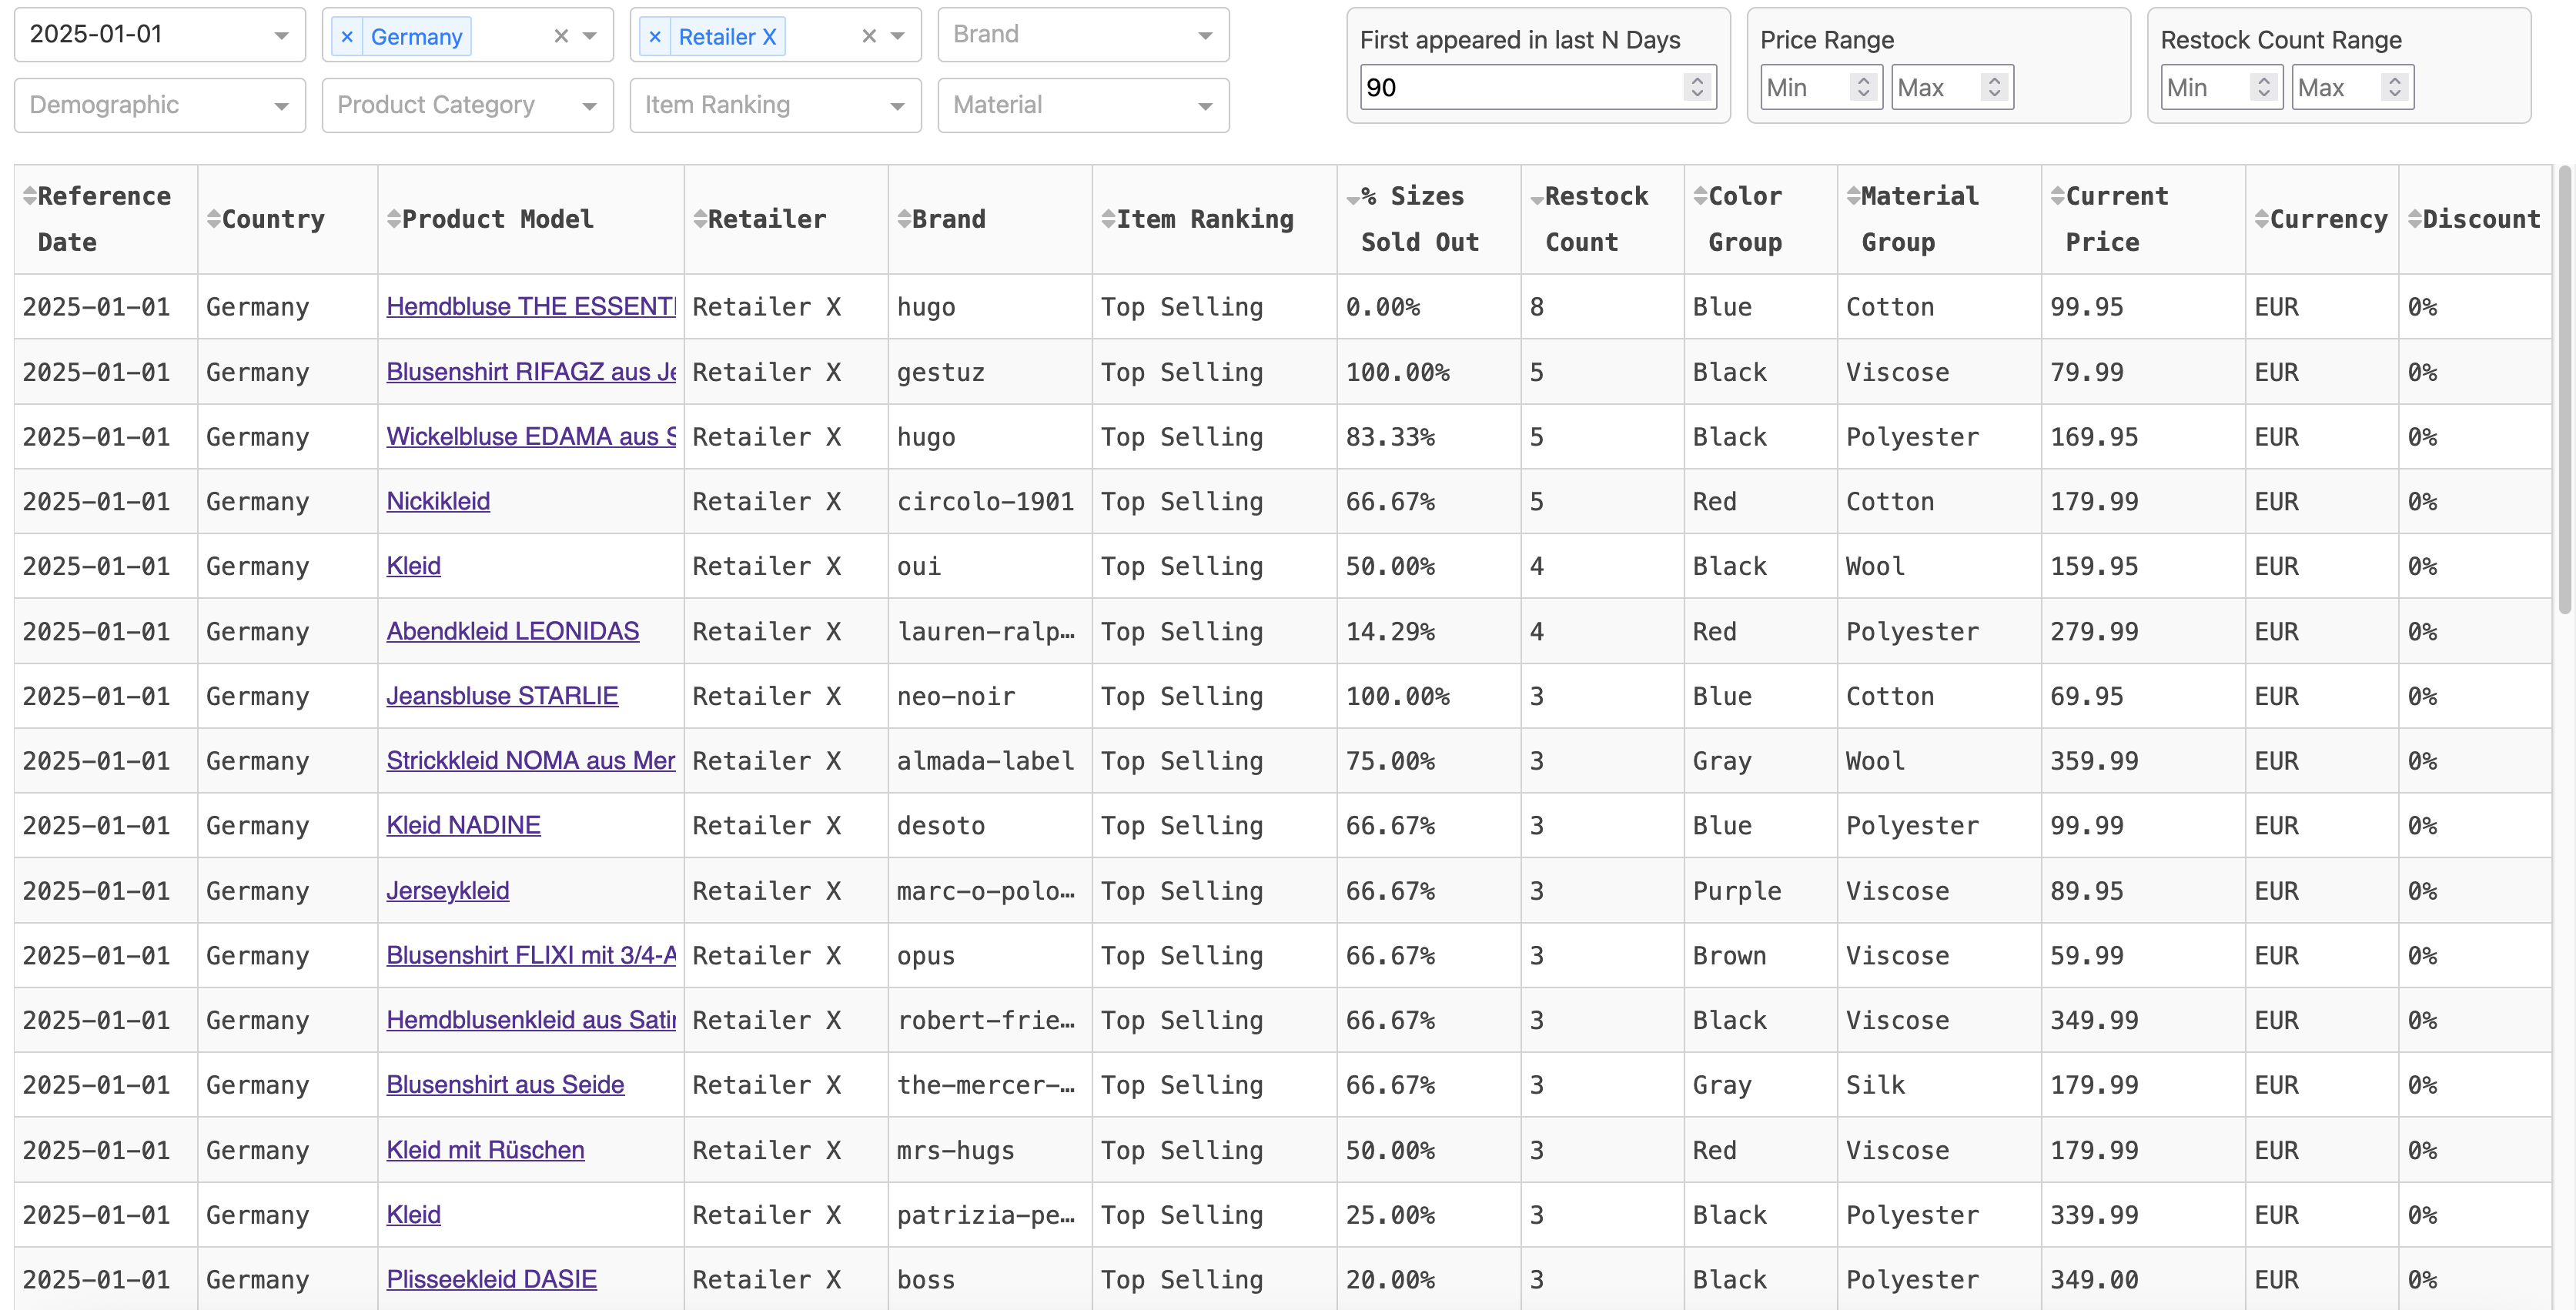Remove the Retailer X tag from retailer filter
The width and height of the screenshot is (2576, 1310).
(x=655, y=37)
